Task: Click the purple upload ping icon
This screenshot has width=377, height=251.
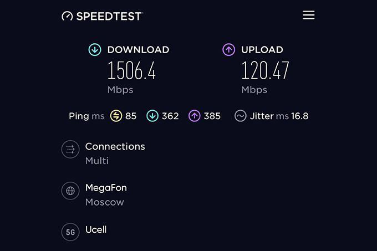Action: pyautogui.click(x=195, y=116)
